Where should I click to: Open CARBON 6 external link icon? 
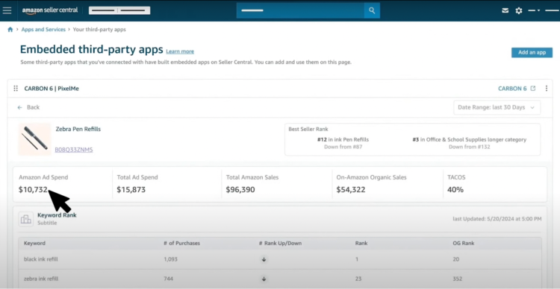click(533, 89)
